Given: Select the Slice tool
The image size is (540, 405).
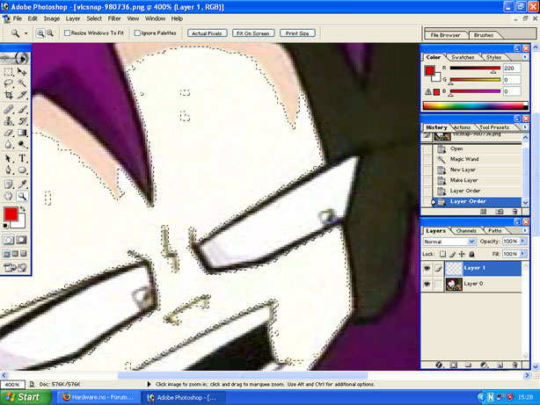Looking at the screenshot, I should coord(22,95).
